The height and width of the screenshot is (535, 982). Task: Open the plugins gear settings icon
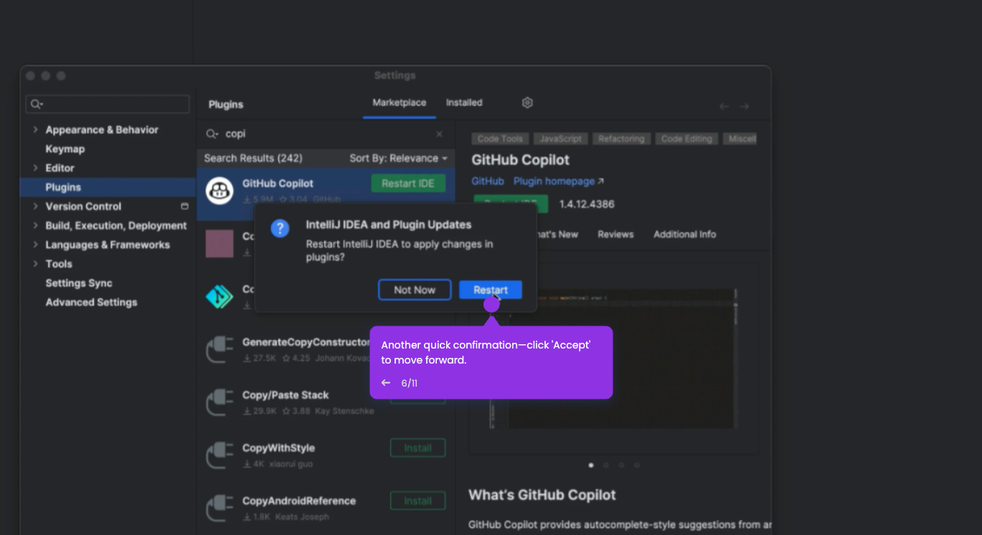(x=527, y=103)
